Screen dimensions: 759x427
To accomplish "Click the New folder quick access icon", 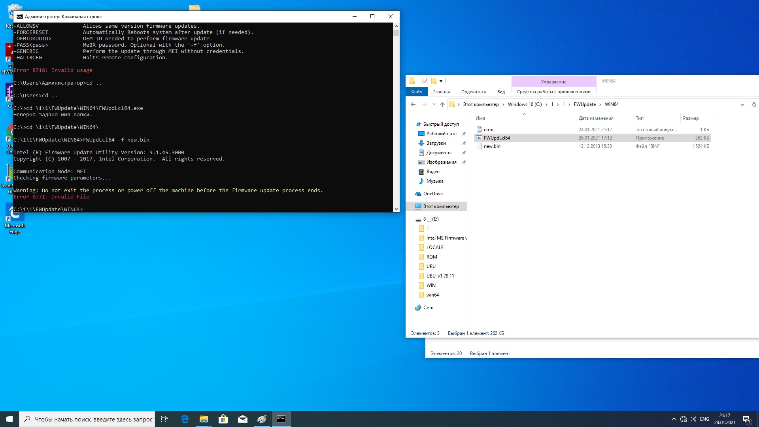I will click(434, 81).
